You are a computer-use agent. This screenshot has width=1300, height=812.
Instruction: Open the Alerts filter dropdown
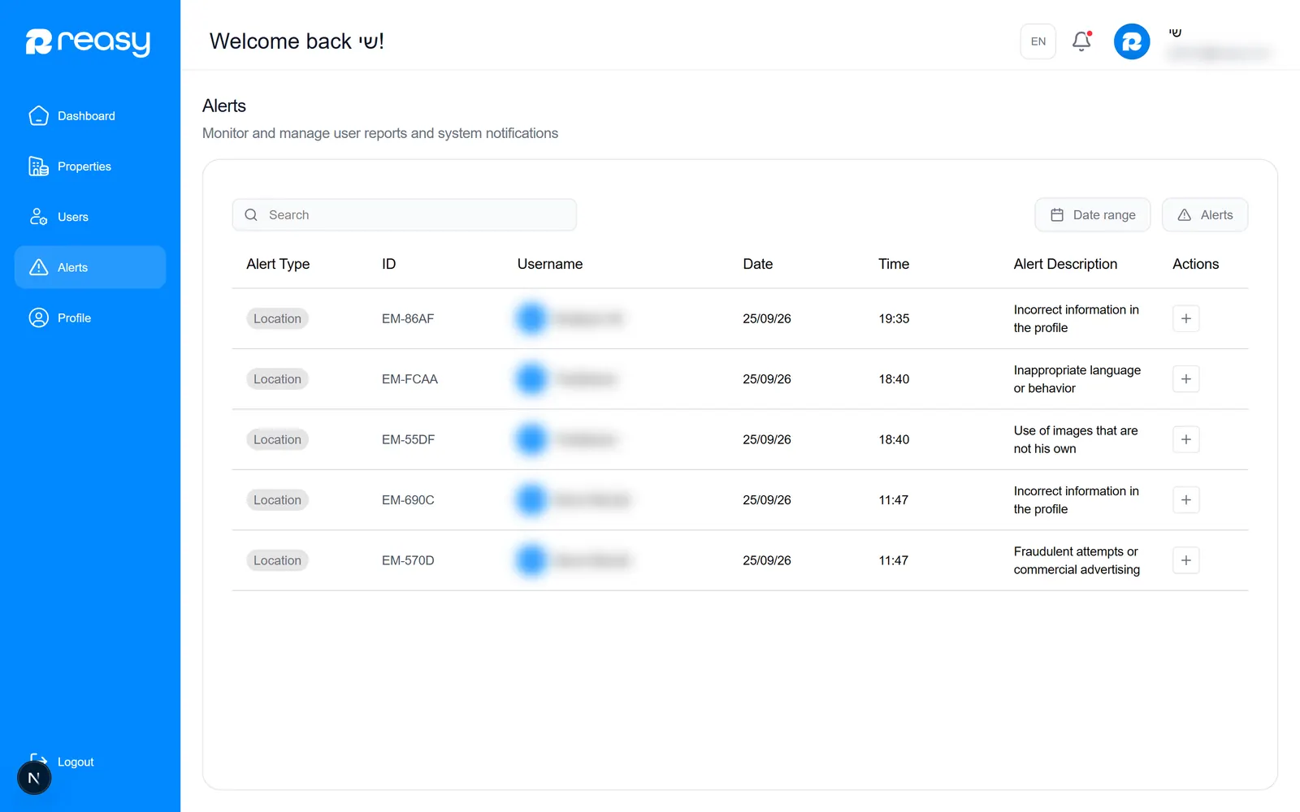coord(1205,215)
